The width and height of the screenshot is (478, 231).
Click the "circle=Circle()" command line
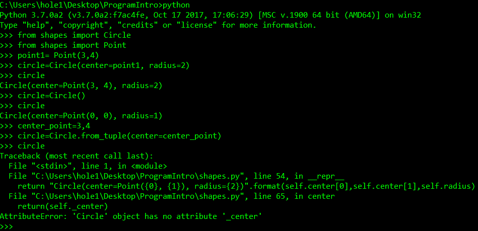tap(52, 96)
